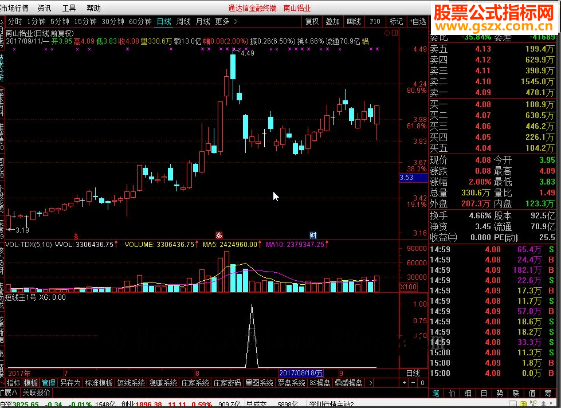Open the 工具 menu
Screen dimensions: 561x408
pyautogui.click(x=69, y=8)
